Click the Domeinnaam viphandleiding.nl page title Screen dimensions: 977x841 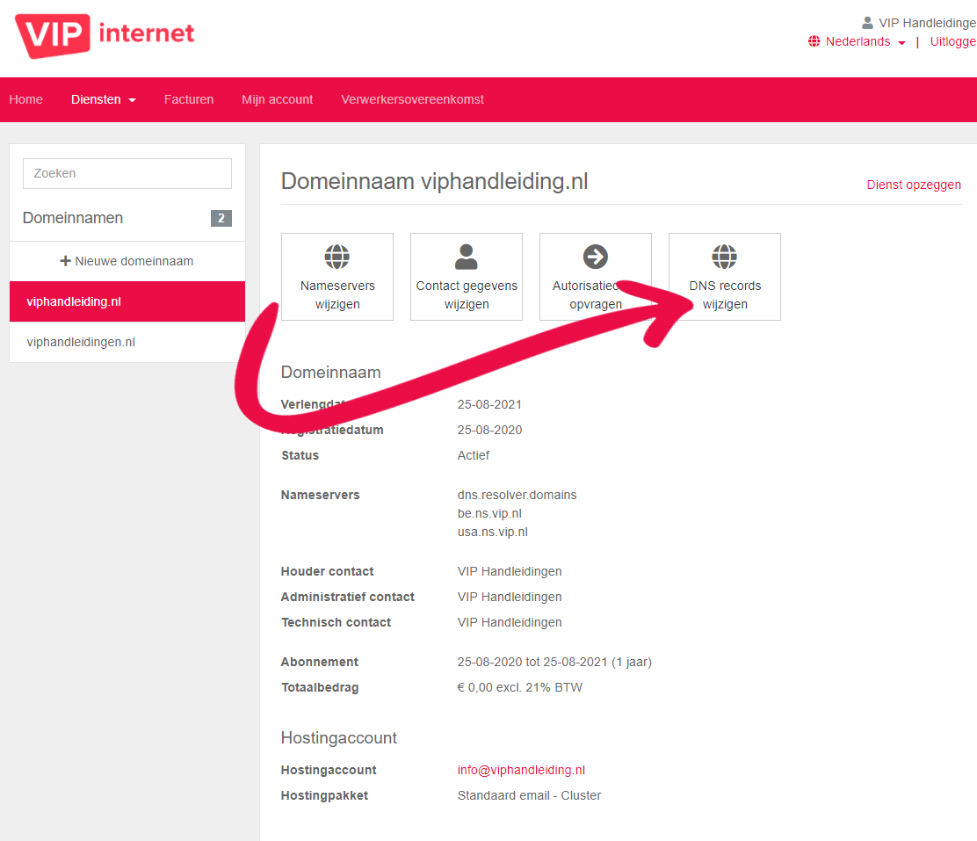(x=434, y=181)
